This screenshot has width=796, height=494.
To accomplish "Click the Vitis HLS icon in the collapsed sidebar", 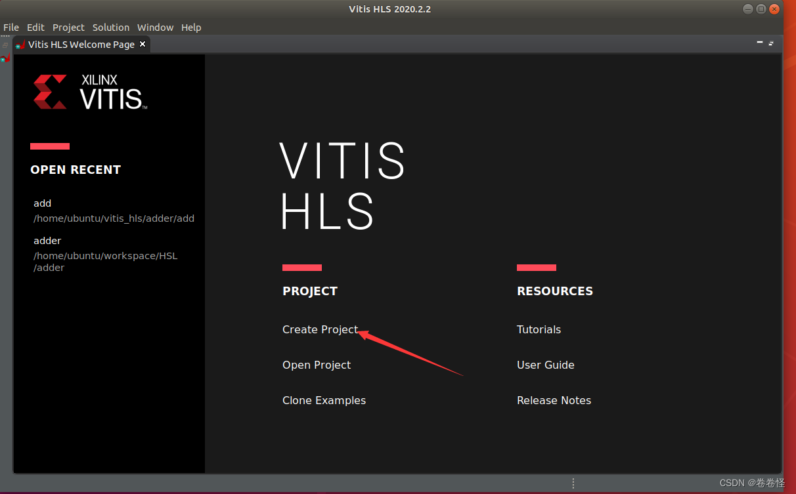I will point(5,58).
